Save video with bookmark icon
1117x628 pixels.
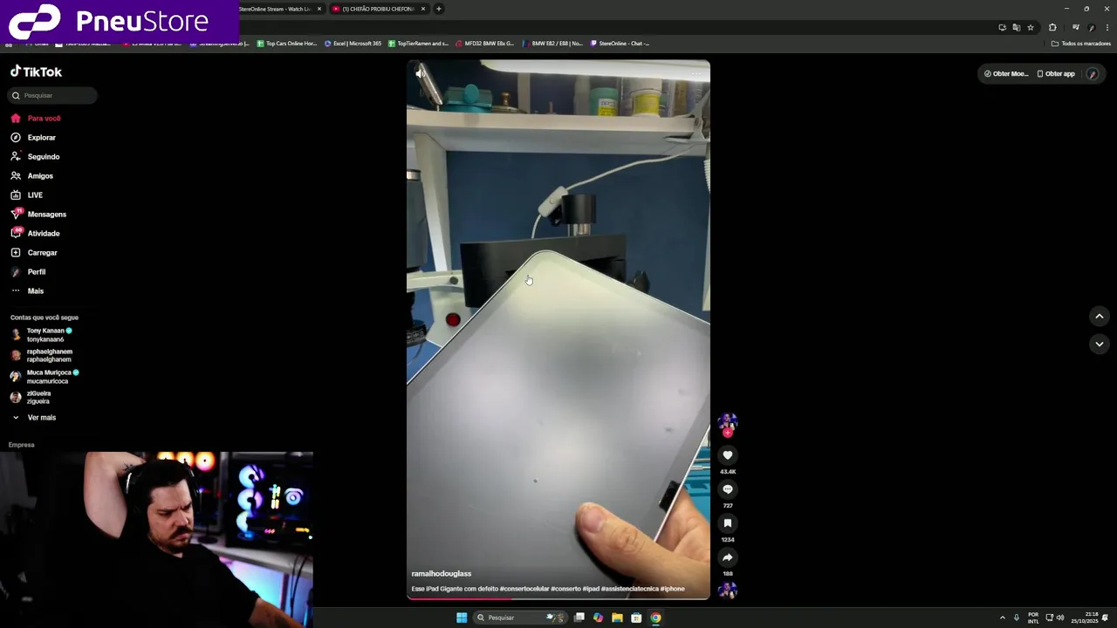click(x=727, y=523)
